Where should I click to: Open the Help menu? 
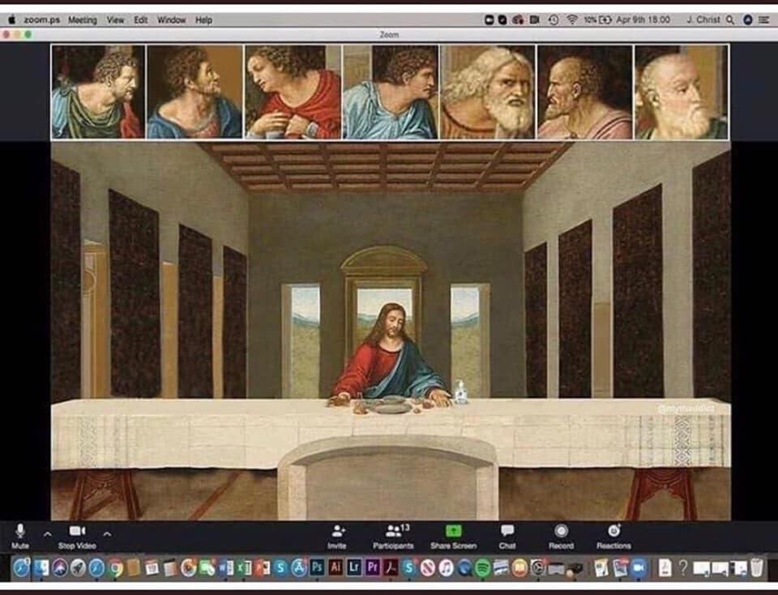pyautogui.click(x=203, y=19)
